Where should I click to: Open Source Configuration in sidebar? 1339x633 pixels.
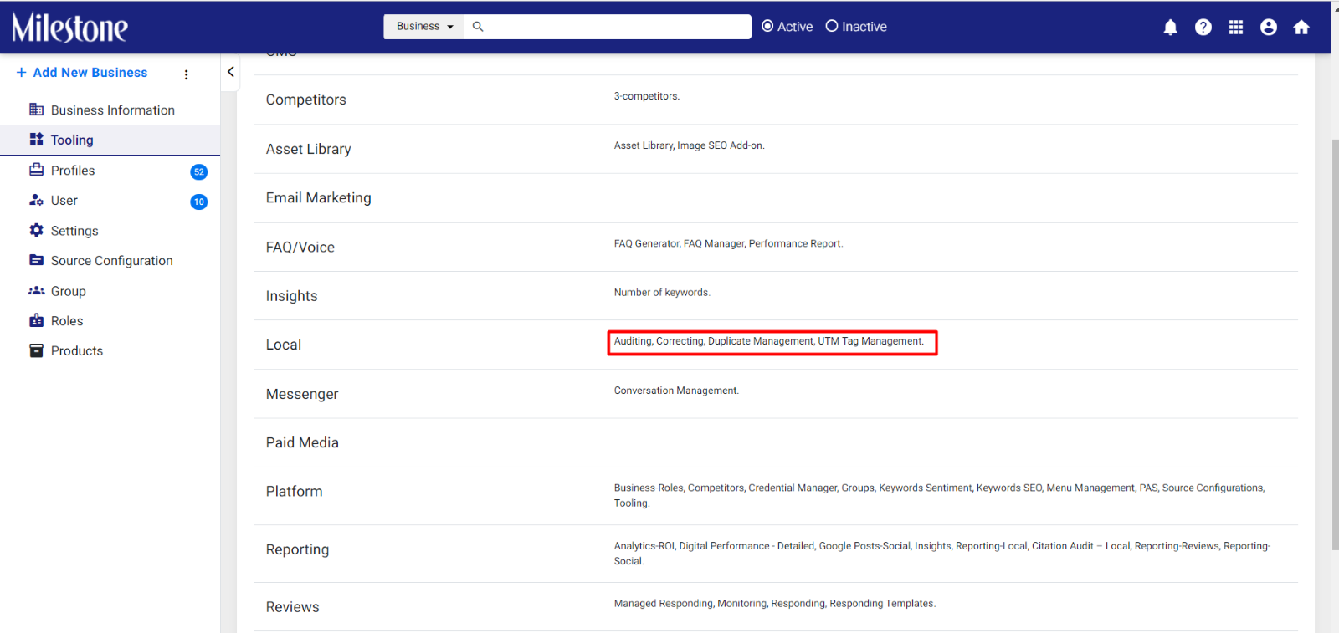[x=112, y=261]
